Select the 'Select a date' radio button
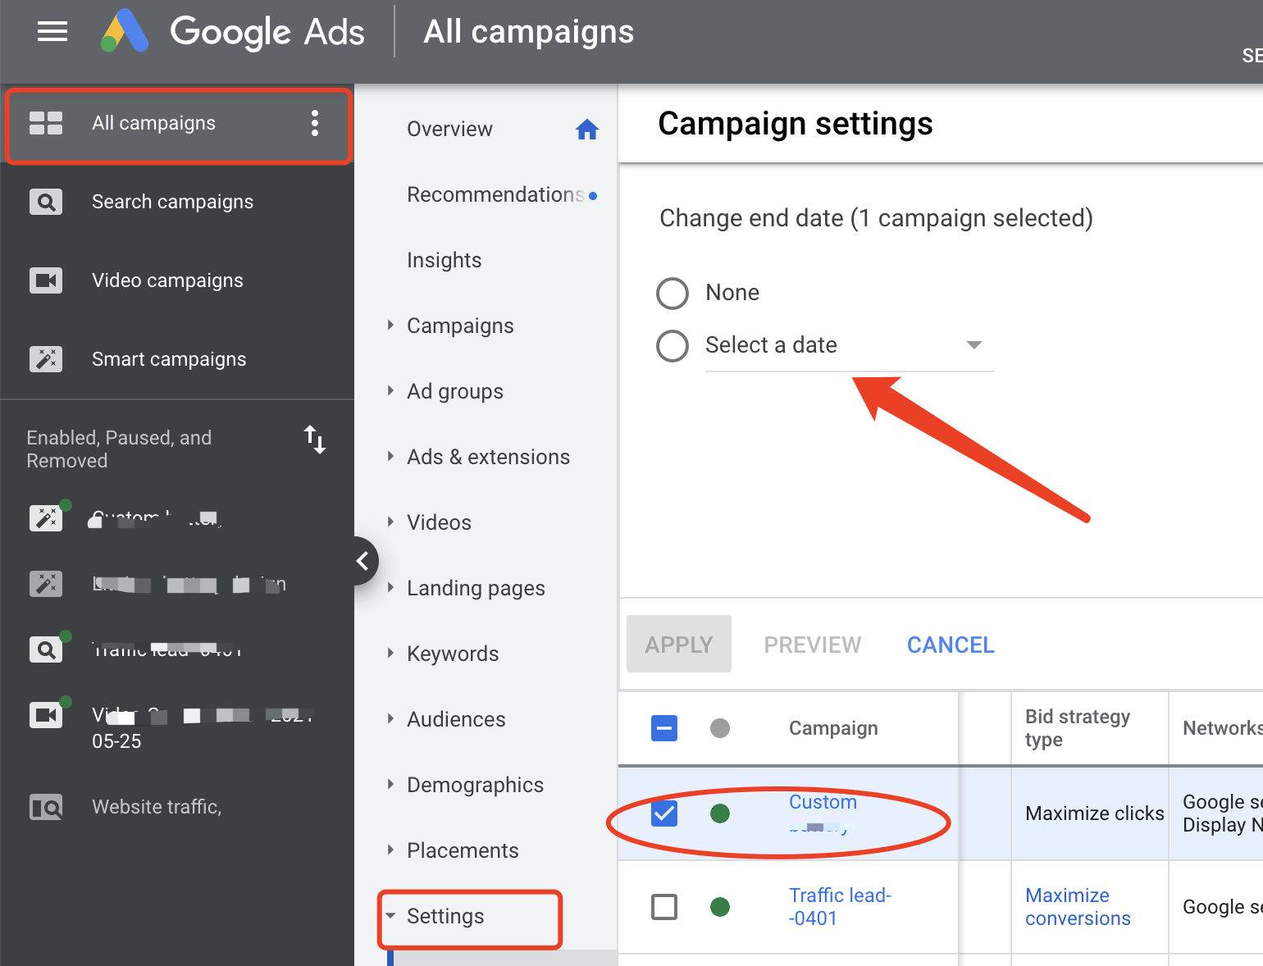This screenshot has height=966, width=1263. click(x=673, y=345)
